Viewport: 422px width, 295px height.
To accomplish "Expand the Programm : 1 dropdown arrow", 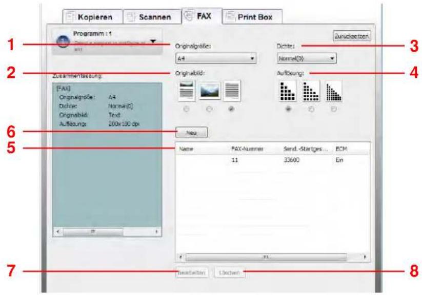I will [x=153, y=41].
